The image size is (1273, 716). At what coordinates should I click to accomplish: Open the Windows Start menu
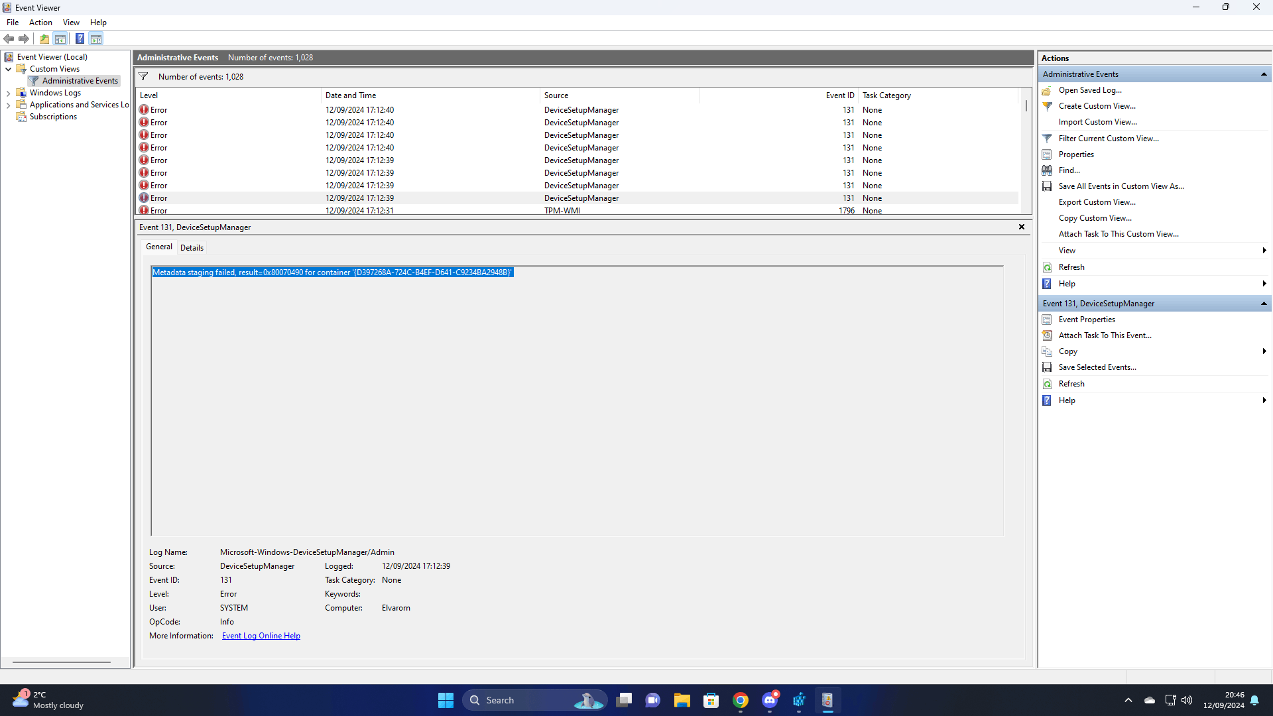click(446, 700)
